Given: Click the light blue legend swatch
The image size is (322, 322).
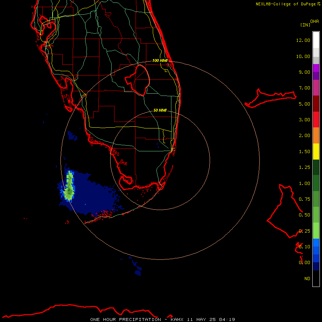Looking at the screenshot, I should point(316,243).
